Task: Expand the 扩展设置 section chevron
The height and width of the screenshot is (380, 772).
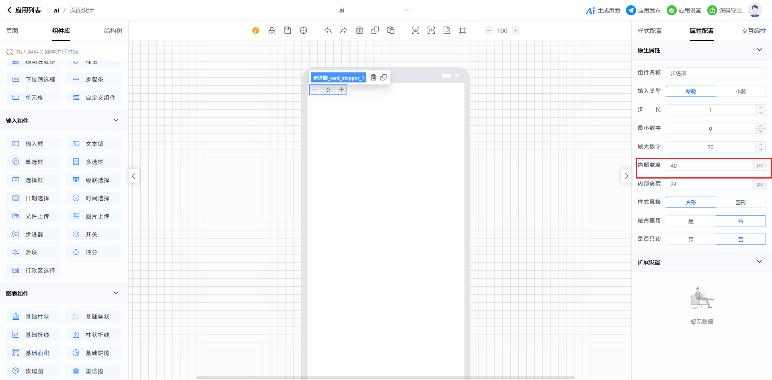Action: [759, 262]
